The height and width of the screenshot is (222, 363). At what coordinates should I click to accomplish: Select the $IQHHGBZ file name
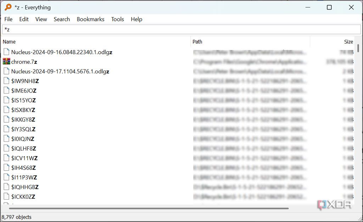(x=25, y=187)
